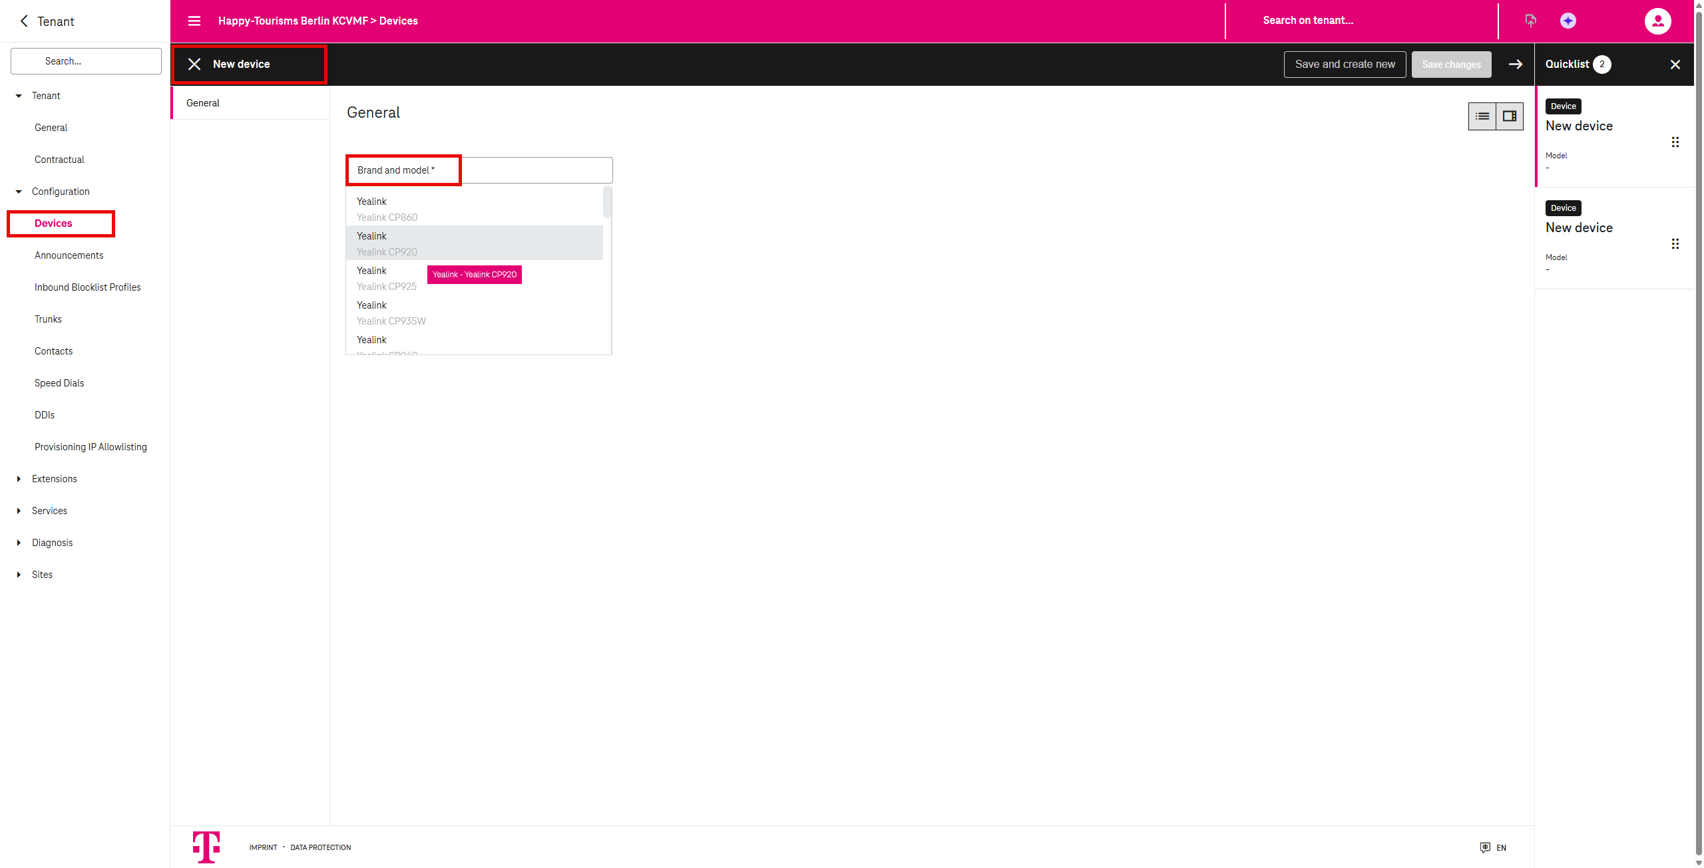This screenshot has height=868, width=1704.
Task: Collapse the Configuration tree section
Action: pos(19,192)
